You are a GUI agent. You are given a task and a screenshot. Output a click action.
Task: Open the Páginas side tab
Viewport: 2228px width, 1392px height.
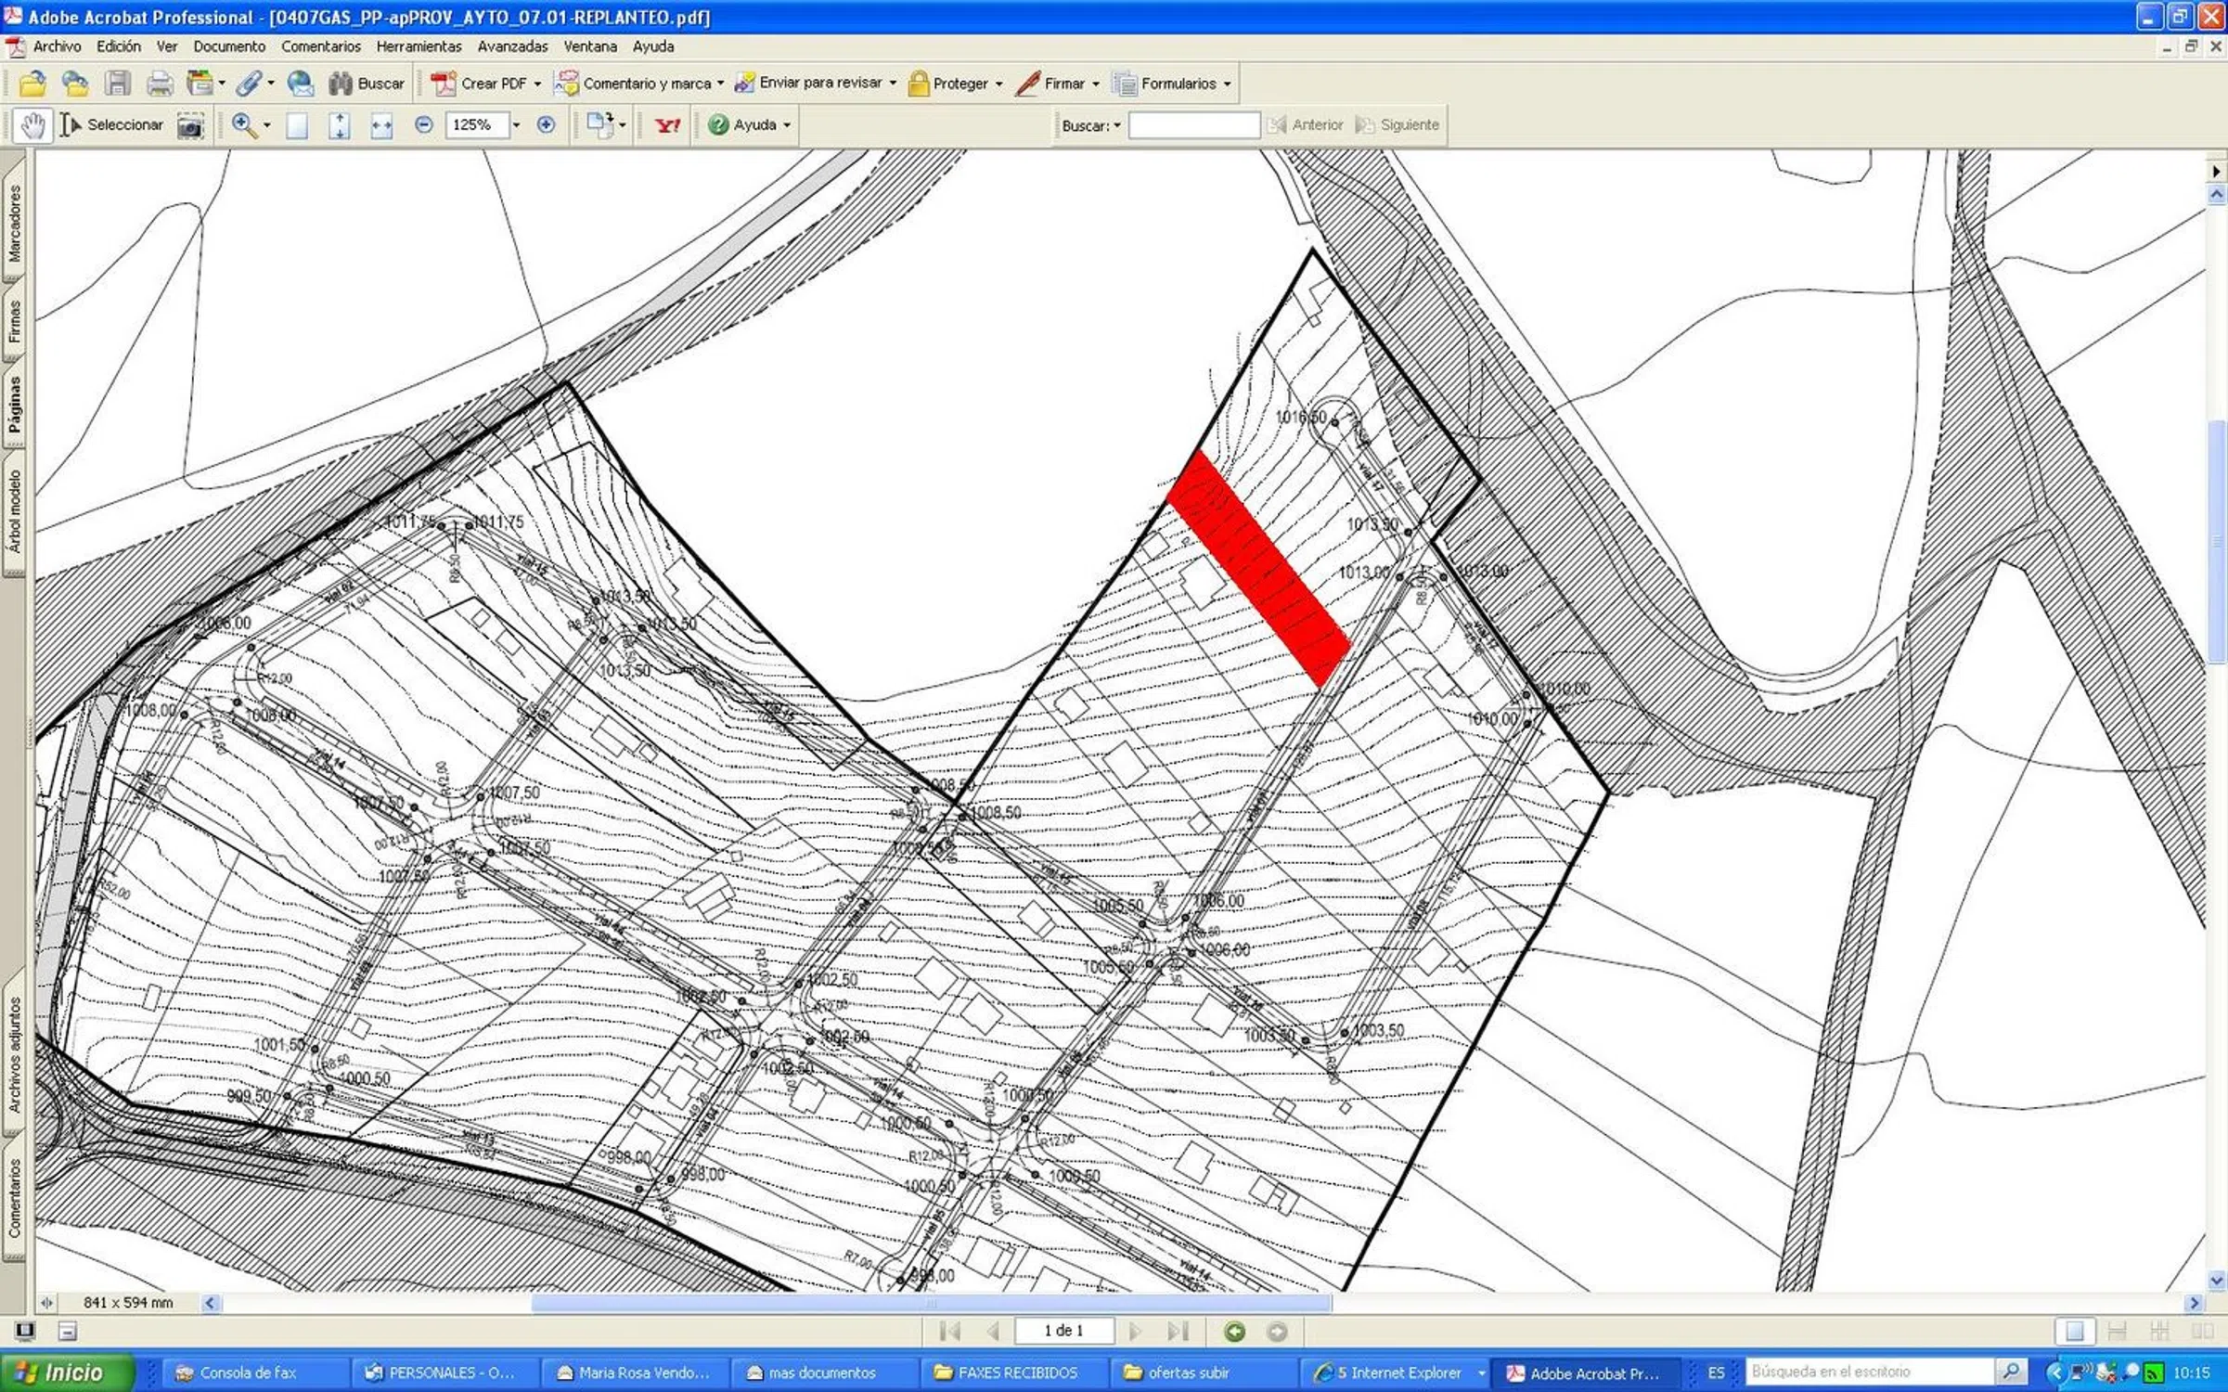pos(15,405)
